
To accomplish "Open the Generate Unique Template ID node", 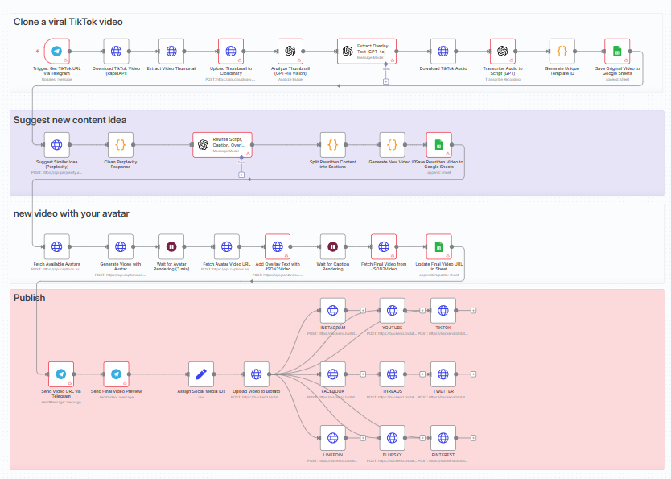I will (562, 52).
